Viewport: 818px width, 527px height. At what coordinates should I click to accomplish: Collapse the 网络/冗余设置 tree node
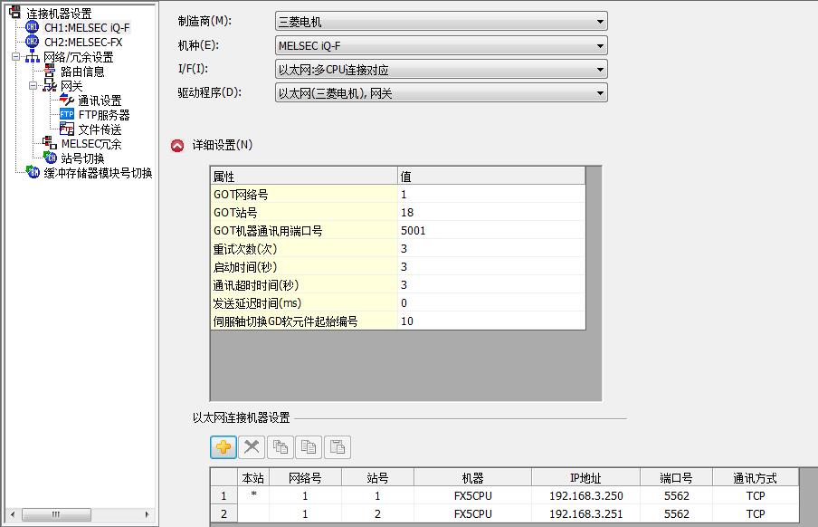coord(16,57)
